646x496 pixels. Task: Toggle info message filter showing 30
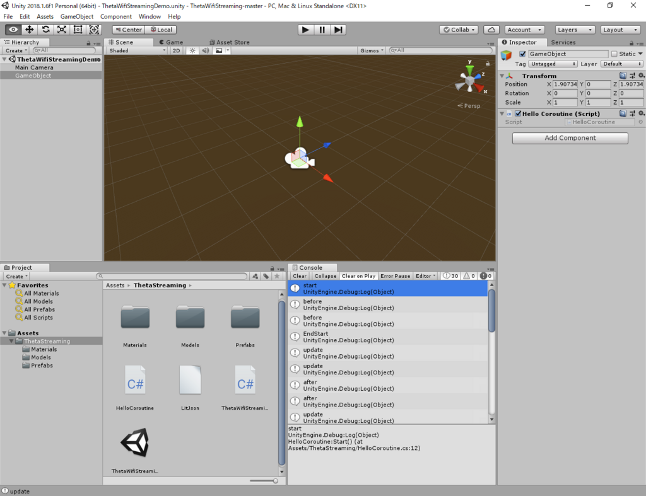click(x=450, y=276)
